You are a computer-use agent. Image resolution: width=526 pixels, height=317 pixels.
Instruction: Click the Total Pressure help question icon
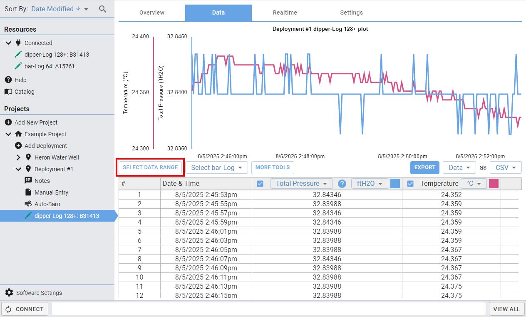click(x=342, y=183)
